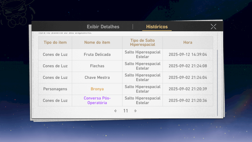This screenshot has height=142, width=252.
Task: Click Cones de Luz in Conversa Pós-Operatória row
Action: point(55,100)
